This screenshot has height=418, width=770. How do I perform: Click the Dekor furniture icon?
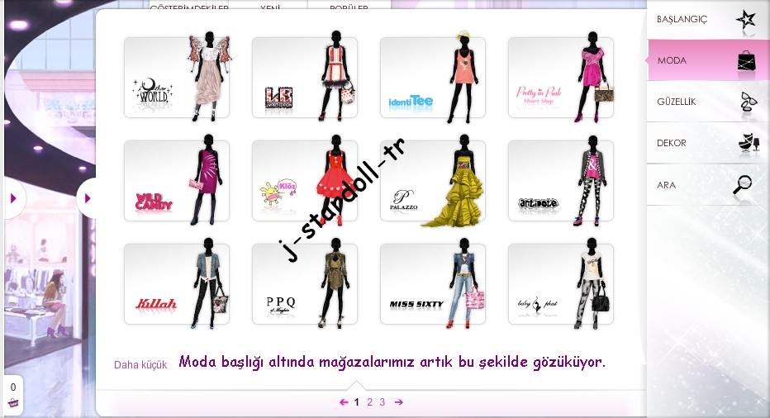(749, 142)
